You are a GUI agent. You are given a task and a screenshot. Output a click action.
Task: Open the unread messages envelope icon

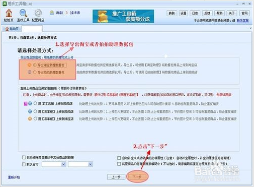tap(52, 13)
